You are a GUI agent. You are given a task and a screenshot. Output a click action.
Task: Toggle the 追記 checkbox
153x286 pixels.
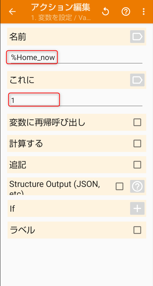click(x=137, y=165)
